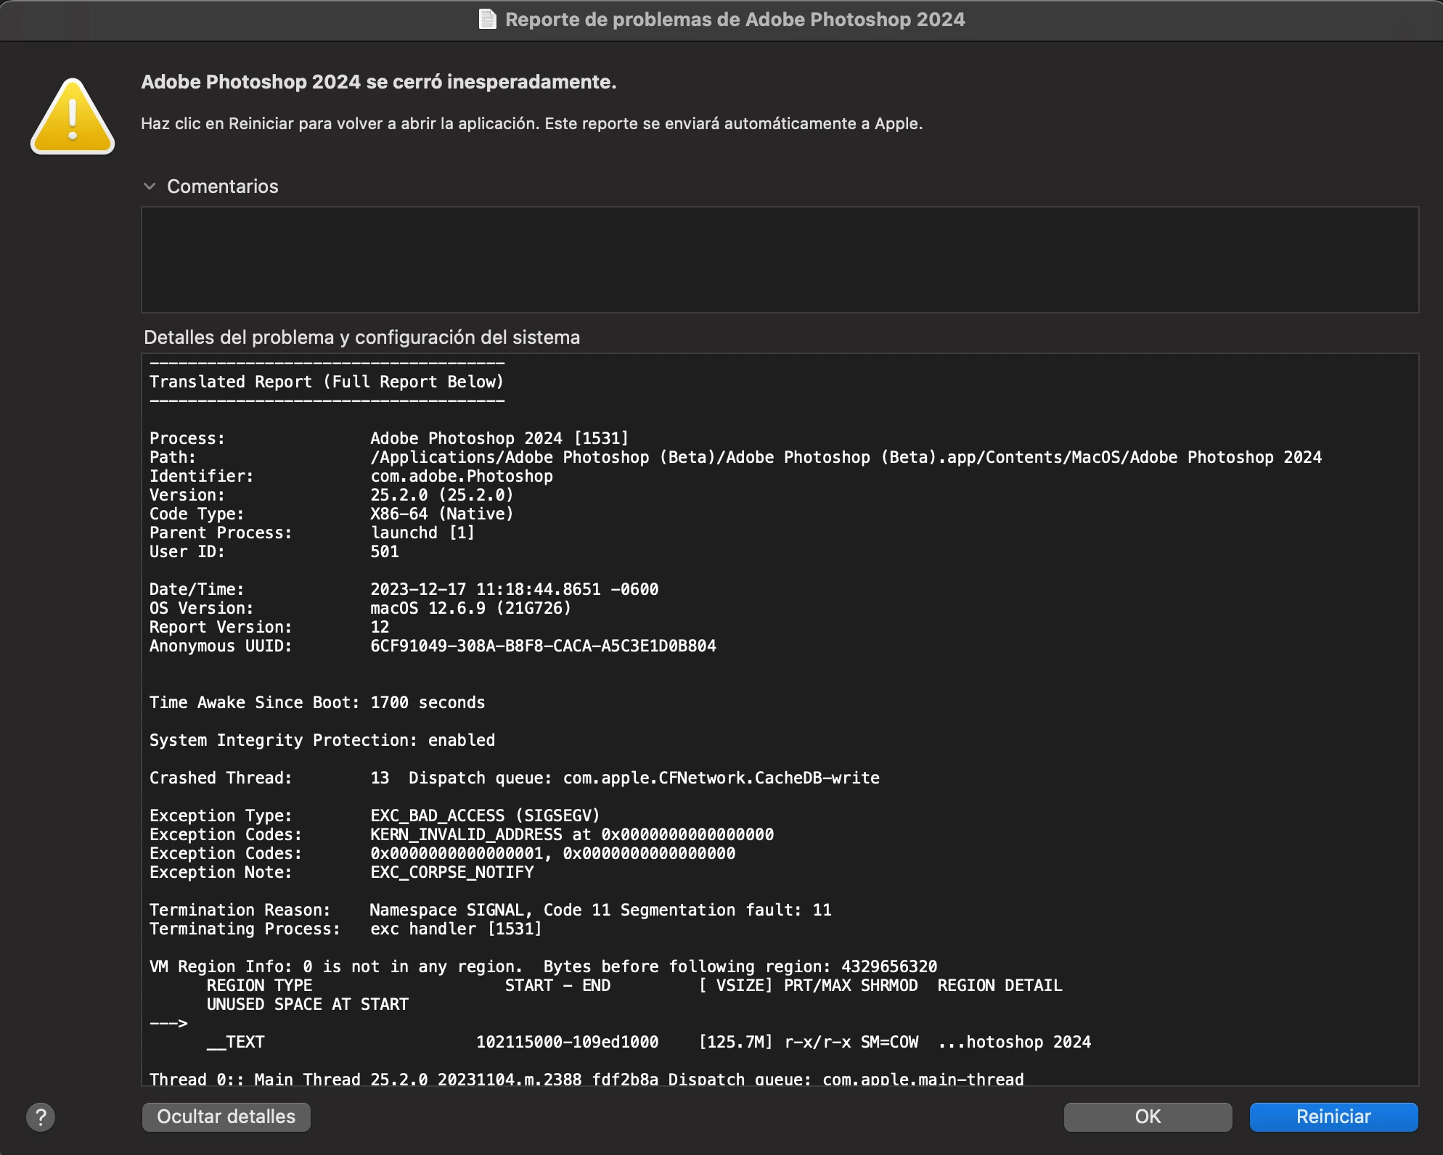Click the 'Translated Report (Full Report Below)' line
Image resolution: width=1443 pixels, height=1155 pixels.
click(x=326, y=382)
